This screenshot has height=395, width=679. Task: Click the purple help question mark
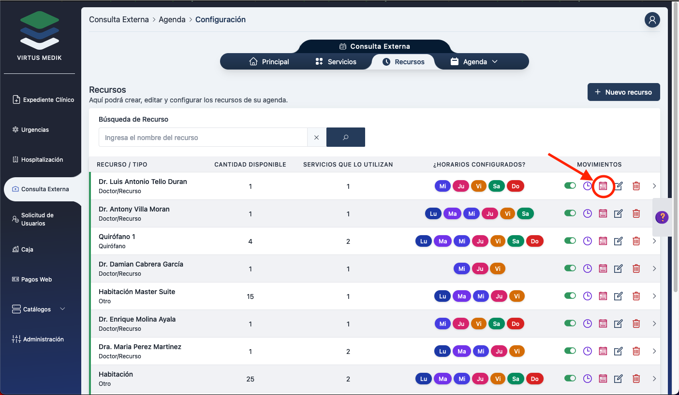[x=662, y=217]
